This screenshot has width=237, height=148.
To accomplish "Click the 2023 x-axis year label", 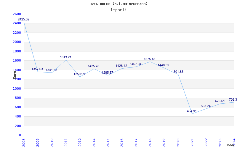I will (220, 142).
